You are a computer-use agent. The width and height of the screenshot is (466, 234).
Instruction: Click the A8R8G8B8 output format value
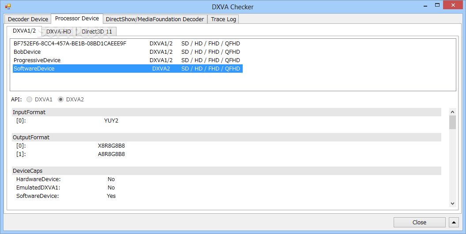coord(112,154)
